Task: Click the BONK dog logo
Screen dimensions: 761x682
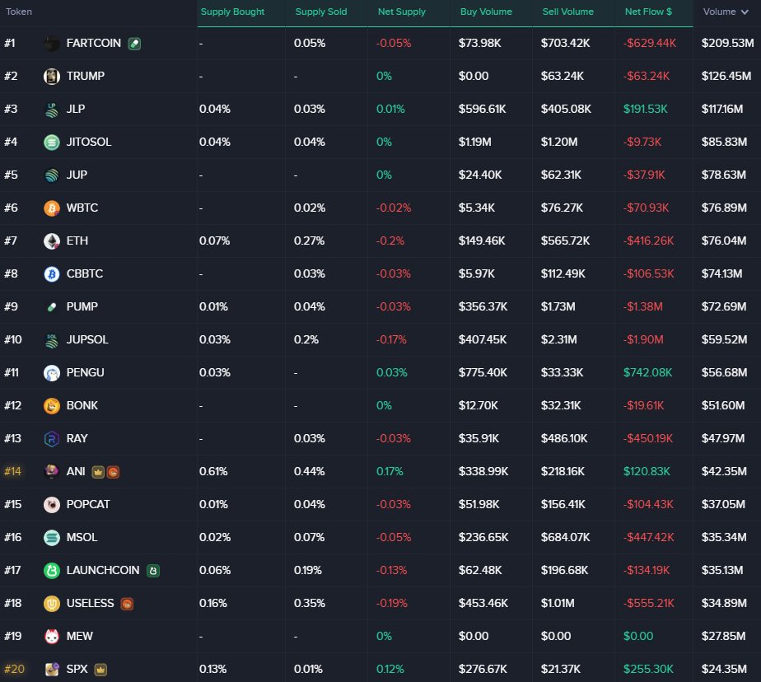Action: pyautogui.click(x=51, y=406)
